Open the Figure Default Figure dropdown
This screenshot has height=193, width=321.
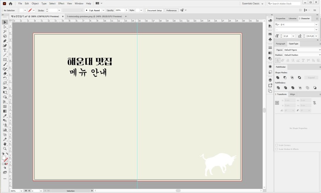point(302,50)
